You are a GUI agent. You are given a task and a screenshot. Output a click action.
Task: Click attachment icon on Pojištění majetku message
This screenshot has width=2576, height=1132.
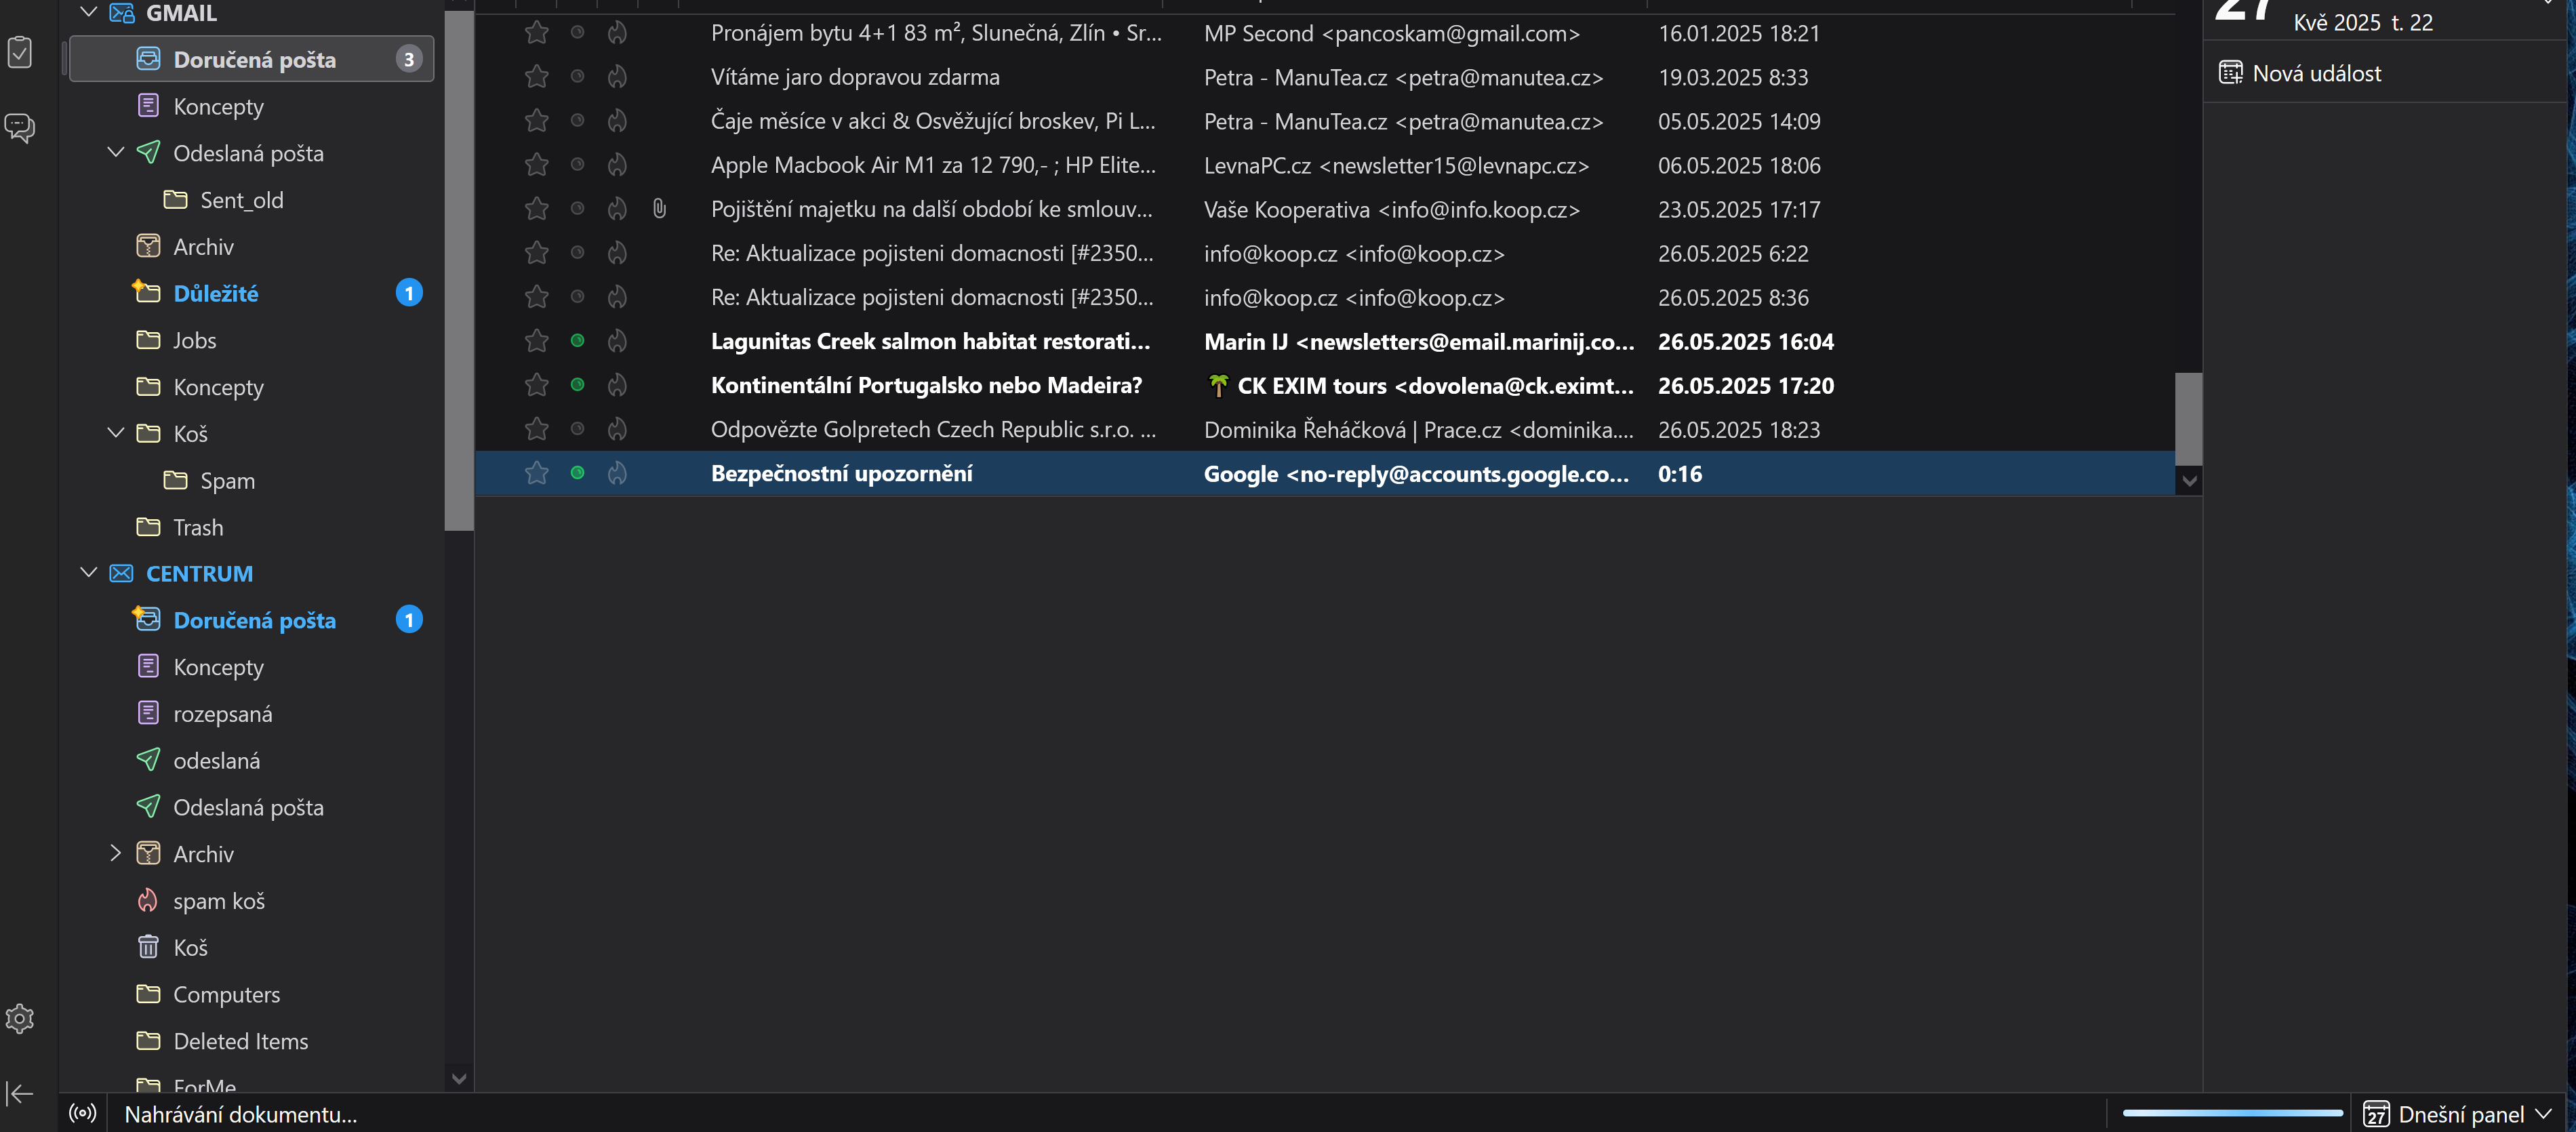(659, 209)
